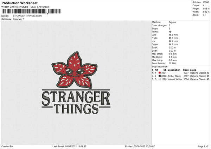This screenshot has height=149, width=211.
Task: Click the Left value 48.3 mm
Action: (x=173, y=35)
